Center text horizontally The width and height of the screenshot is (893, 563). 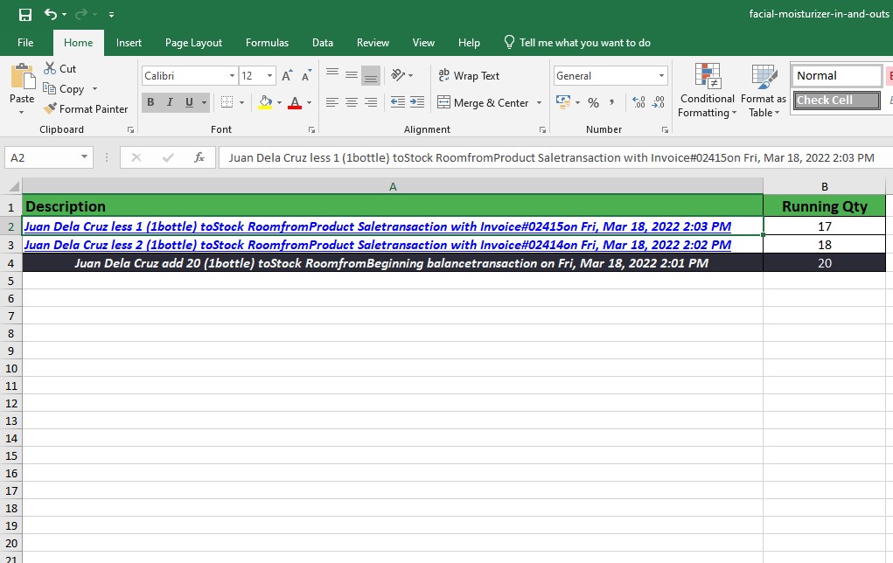(x=352, y=102)
